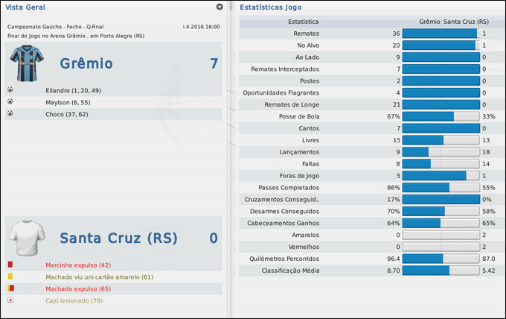Screen dimensions: 506x319
Task: Click the red card icon beside Marcinho
Action: 10,265
